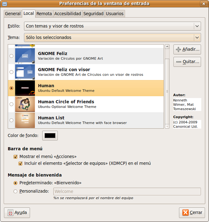Click the Human List theme thumbnail
The height and width of the screenshot is (222, 209).
click(x=25, y=120)
